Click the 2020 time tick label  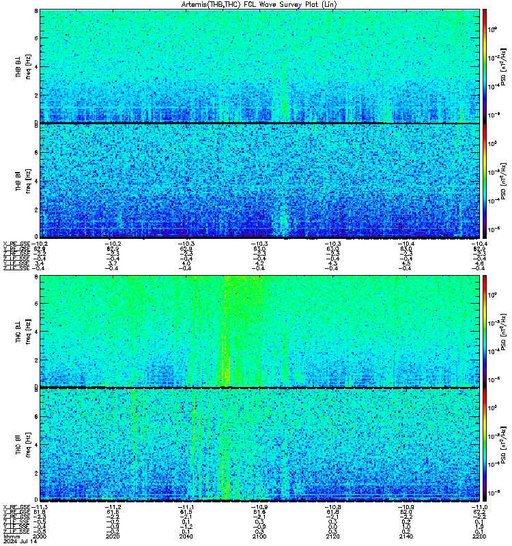(113, 536)
